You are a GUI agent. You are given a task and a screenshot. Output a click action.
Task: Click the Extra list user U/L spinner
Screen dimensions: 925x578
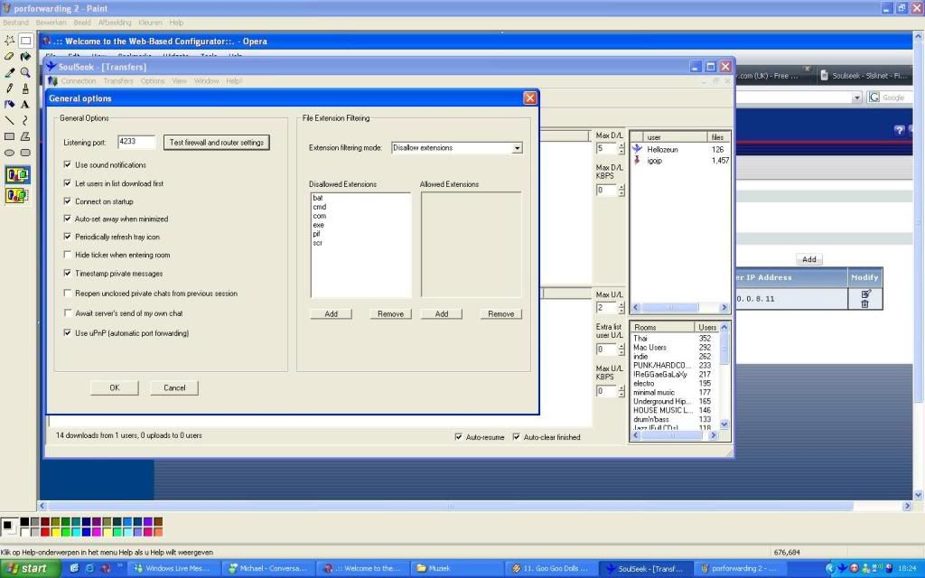621,350
